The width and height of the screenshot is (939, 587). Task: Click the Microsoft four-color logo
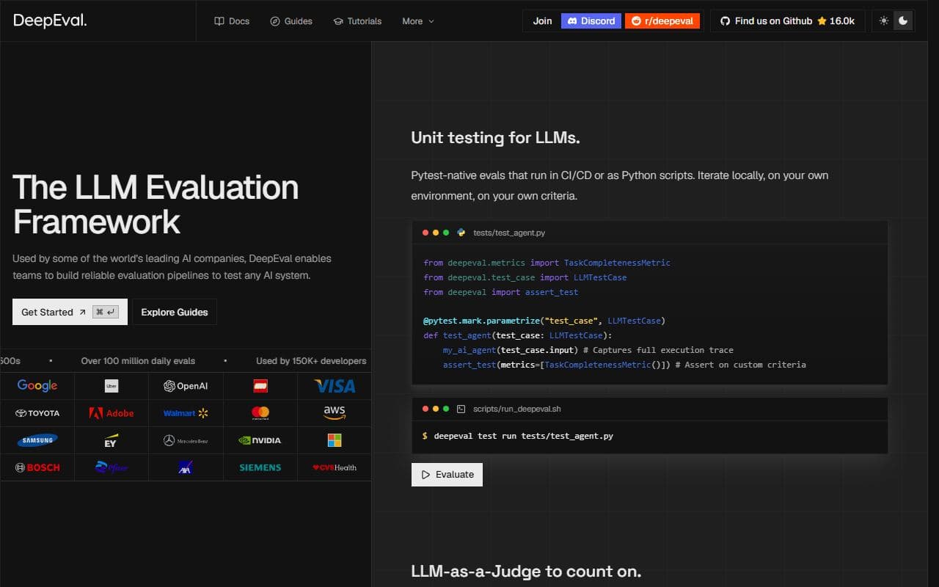[x=335, y=440]
